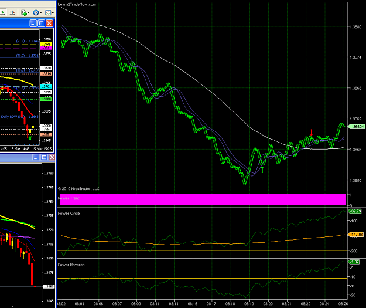Image resolution: width=366 pixels, height=308 pixels.
Task: Click the chart shift icon with red marker
Action: tap(12, 12)
